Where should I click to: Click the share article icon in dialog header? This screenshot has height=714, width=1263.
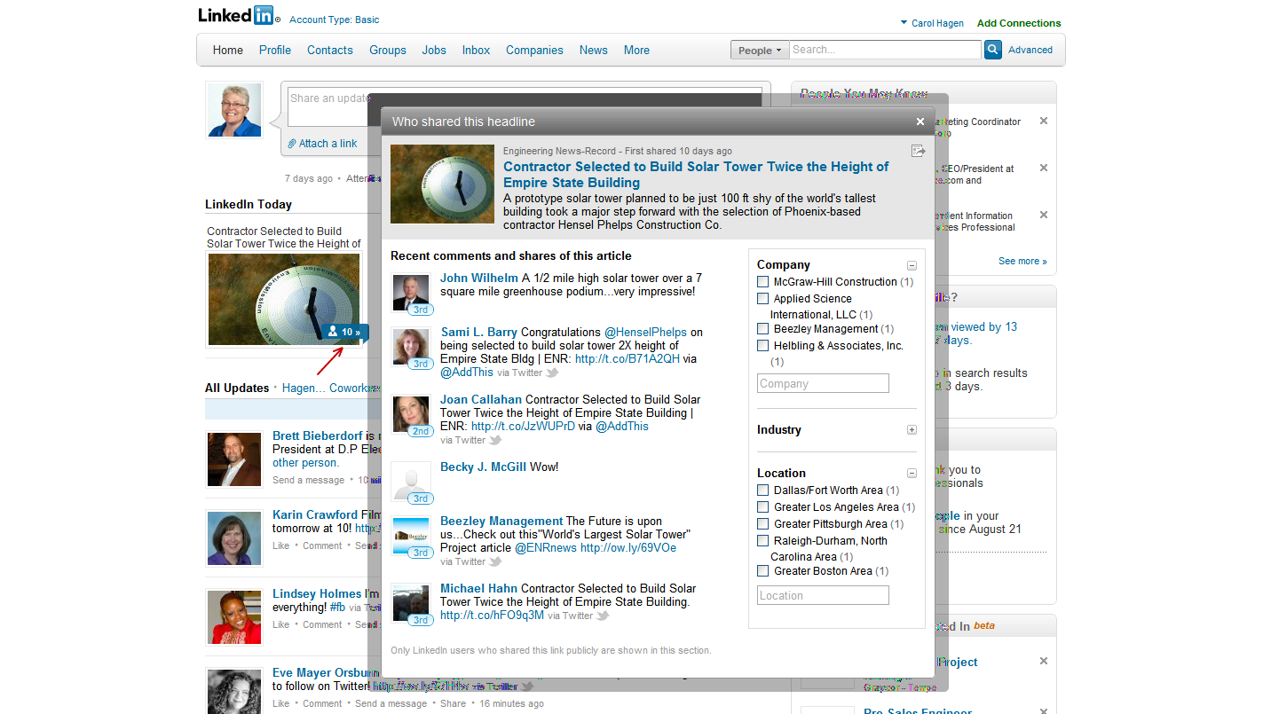point(919,151)
